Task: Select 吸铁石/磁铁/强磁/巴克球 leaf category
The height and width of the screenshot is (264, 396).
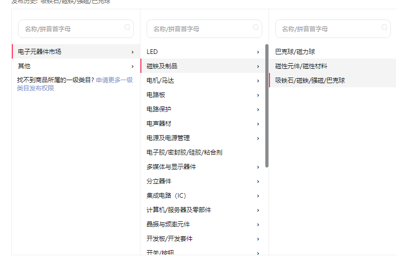Action: 310,81
